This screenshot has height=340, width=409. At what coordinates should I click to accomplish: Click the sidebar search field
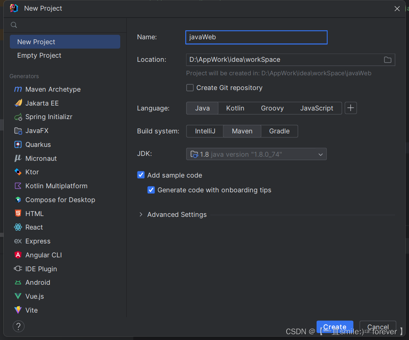[65, 25]
